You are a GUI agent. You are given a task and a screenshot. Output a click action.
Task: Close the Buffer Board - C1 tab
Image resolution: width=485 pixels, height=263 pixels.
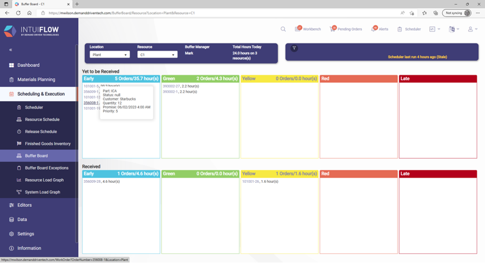[x=68, y=4]
